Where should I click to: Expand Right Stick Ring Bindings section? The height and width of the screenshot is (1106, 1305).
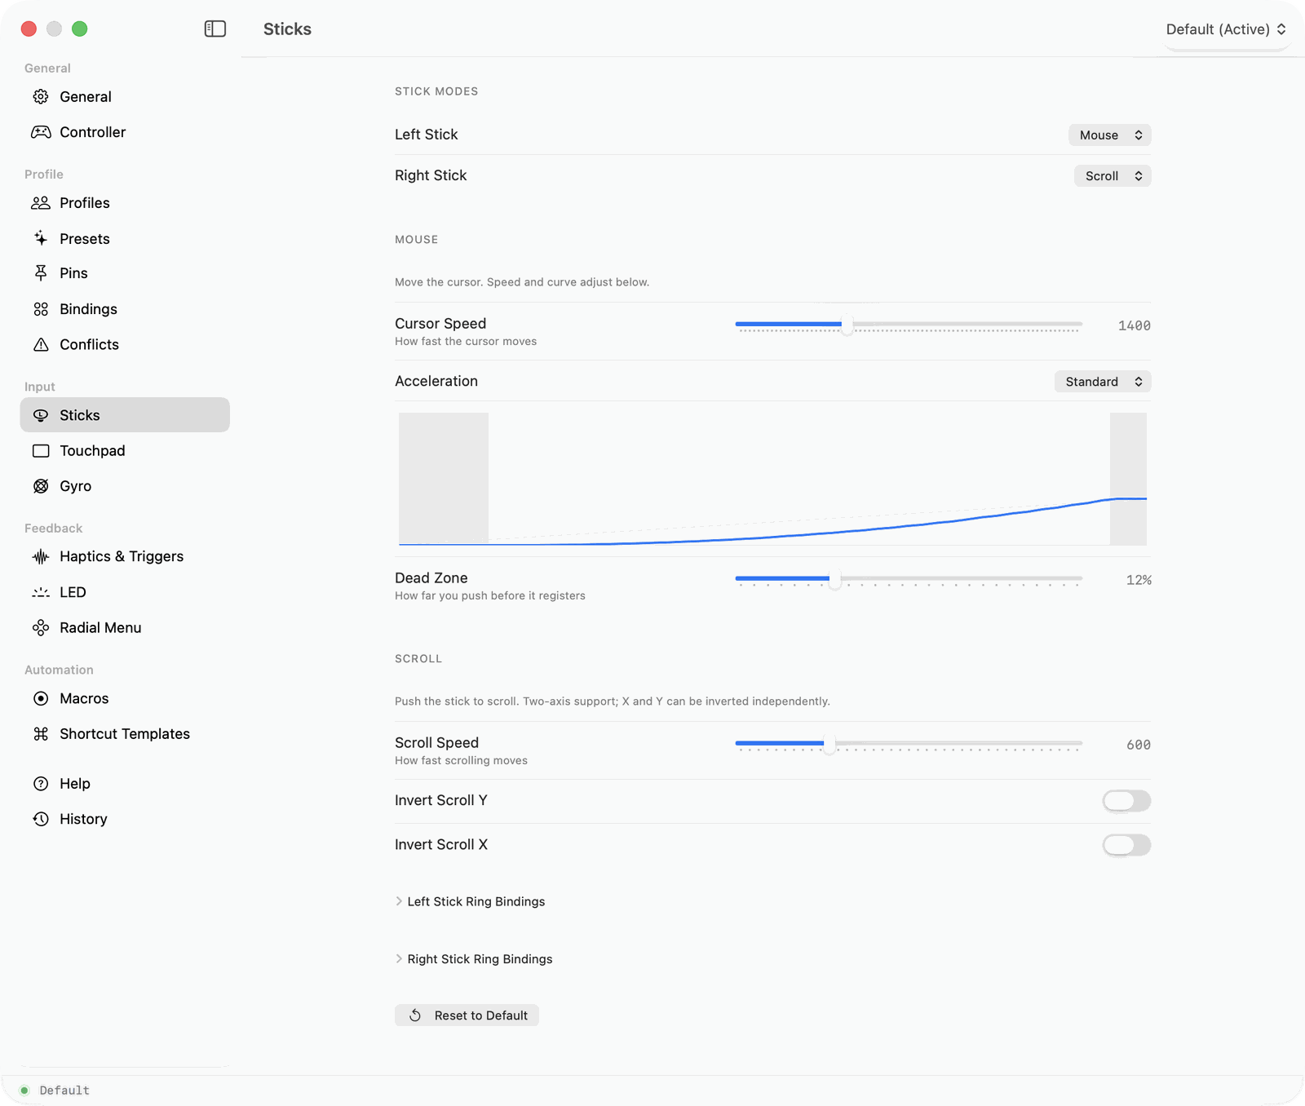point(474,959)
